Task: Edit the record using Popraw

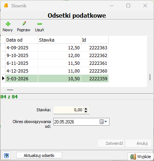Action: (24, 27)
